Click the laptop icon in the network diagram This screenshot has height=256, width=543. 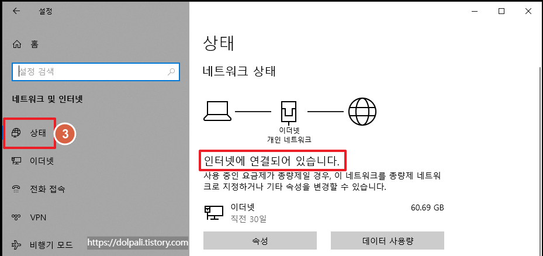[x=217, y=112]
